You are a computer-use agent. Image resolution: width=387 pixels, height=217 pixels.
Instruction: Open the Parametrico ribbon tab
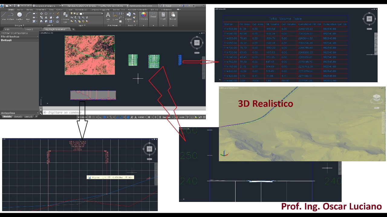[x=41, y=10]
